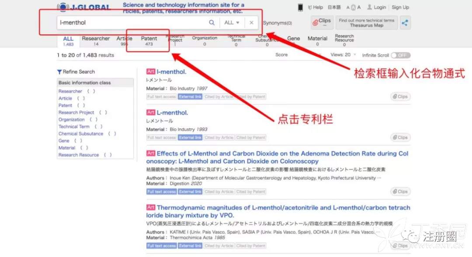Open the Clips paperclip button in header
This screenshot has width=472, height=257.
click(322, 23)
